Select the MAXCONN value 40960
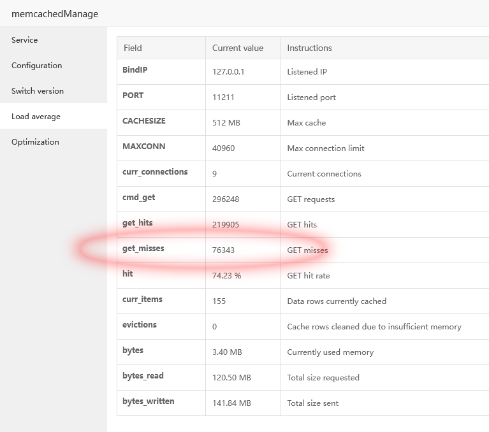 pyautogui.click(x=223, y=148)
